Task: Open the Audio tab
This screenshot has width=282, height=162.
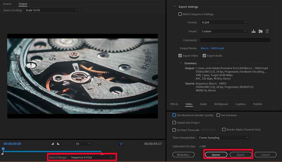Action: [x=203, y=104]
